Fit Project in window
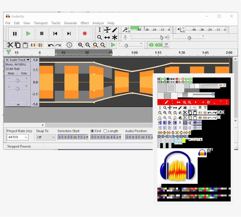This screenshot has width=241, height=217. [103, 45]
